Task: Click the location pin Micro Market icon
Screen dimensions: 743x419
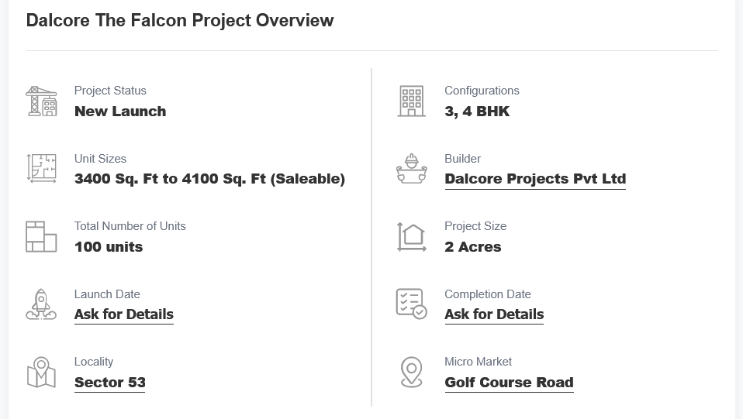Action: click(x=411, y=372)
